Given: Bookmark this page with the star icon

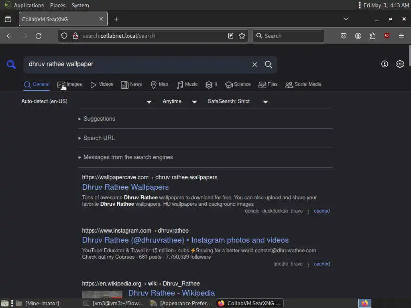Looking at the screenshot, I should 242,36.
